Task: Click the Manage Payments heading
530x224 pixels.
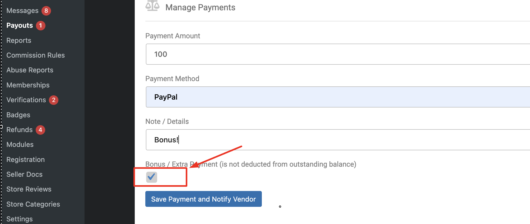Action: [200, 7]
